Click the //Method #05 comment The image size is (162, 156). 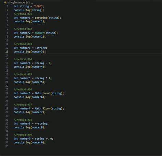(23, 74)
